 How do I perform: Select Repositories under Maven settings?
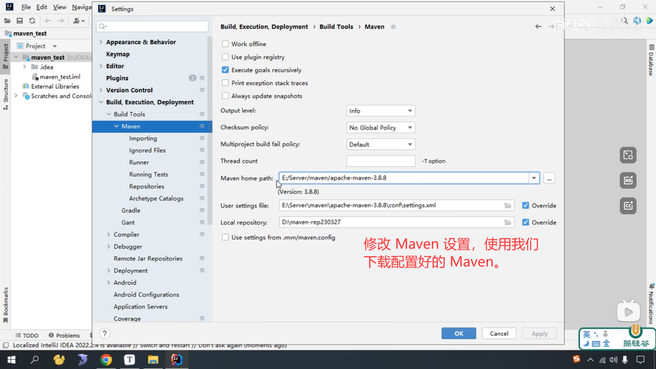click(147, 187)
